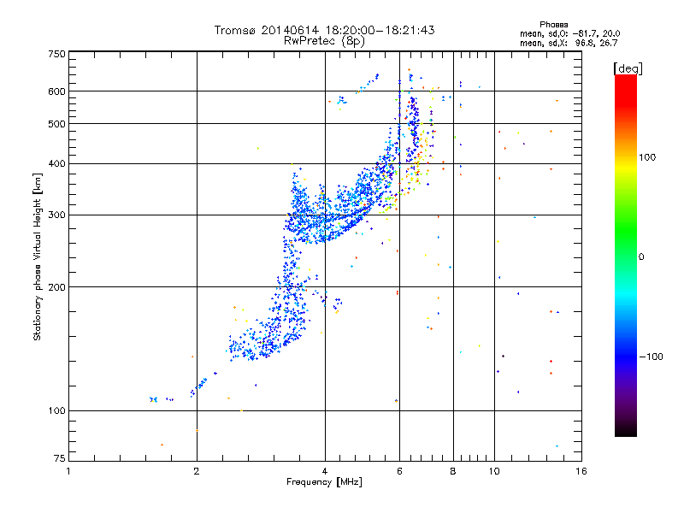Click the y-axis tick label '75'
684x513 pixels.
pyautogui.click(x=60, y=458)
